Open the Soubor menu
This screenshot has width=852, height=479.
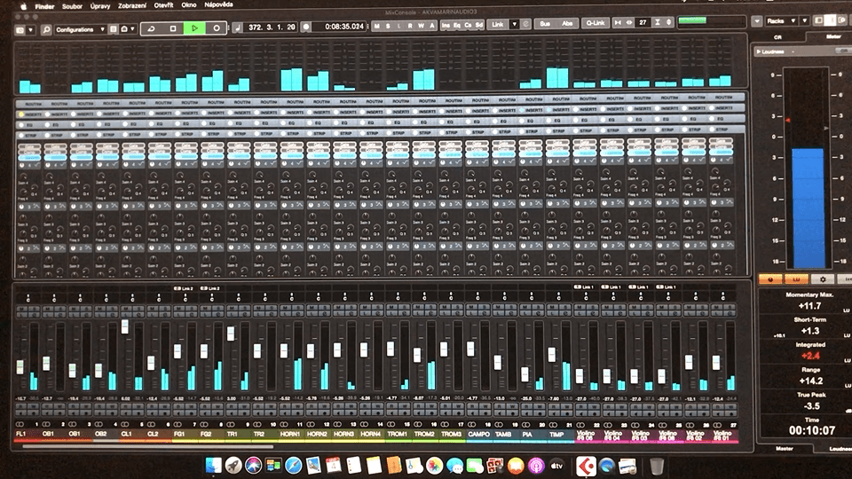(73, 5)
